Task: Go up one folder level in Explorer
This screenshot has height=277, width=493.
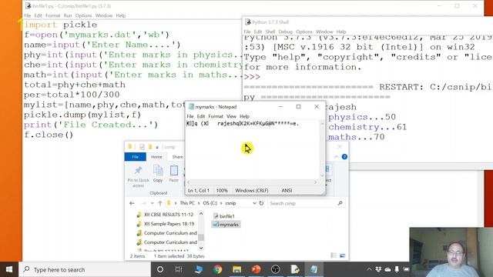Action: (160, 203)
